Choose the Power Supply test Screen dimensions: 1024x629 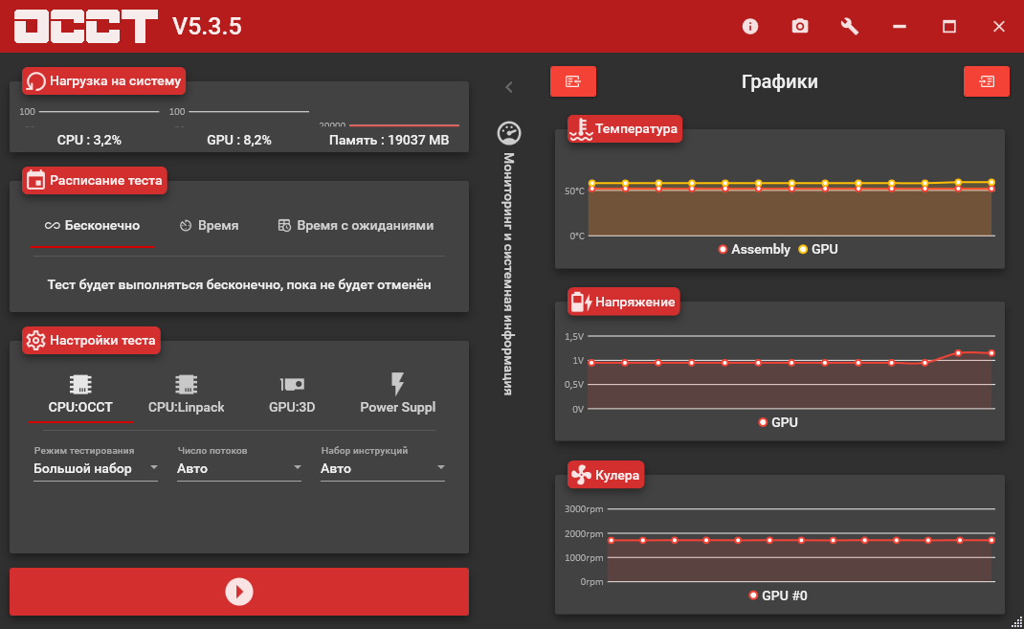click(397, 394)
